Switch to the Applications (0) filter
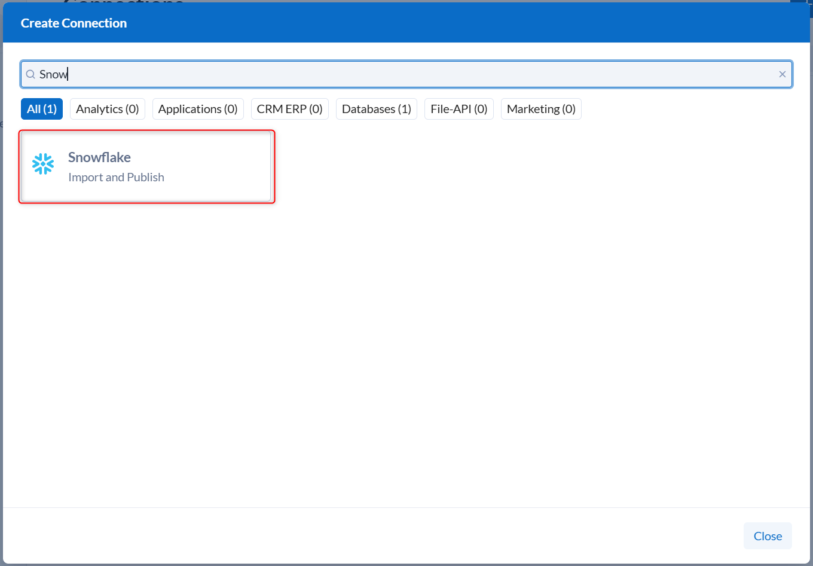Viewport: 813px width, 566px height. pyautogui.click(x=198, y=109)
